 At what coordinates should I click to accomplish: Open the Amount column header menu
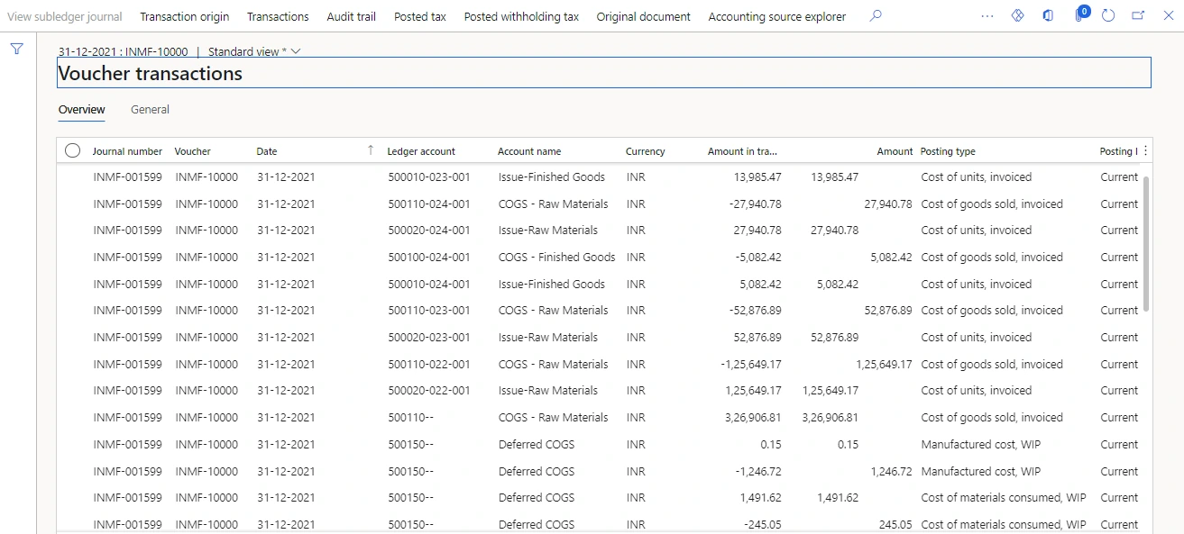[x=895, y=151]
